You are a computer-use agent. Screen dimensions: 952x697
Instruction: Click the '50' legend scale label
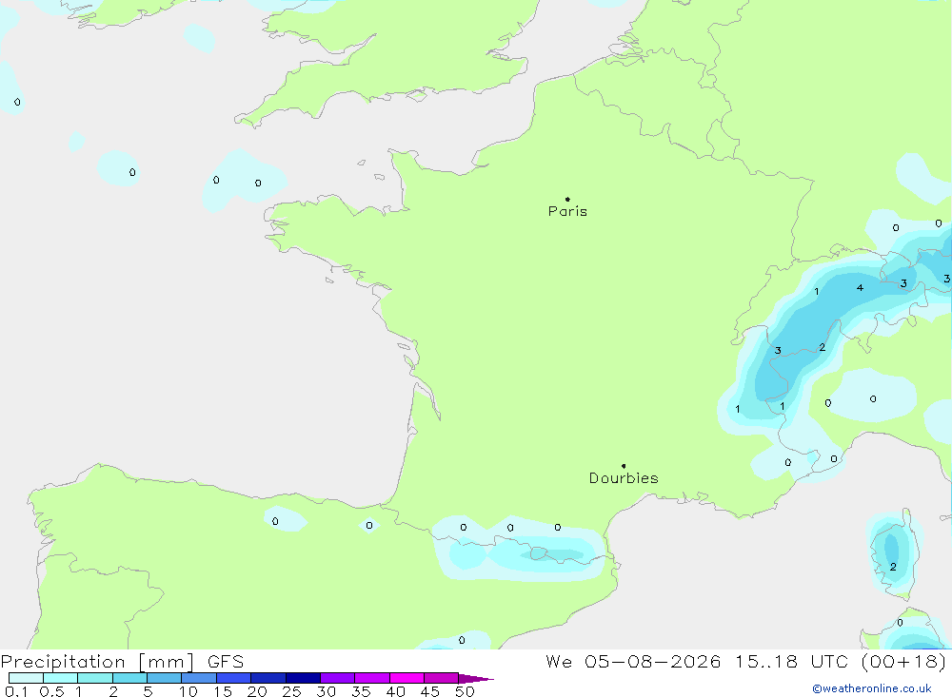465,691
